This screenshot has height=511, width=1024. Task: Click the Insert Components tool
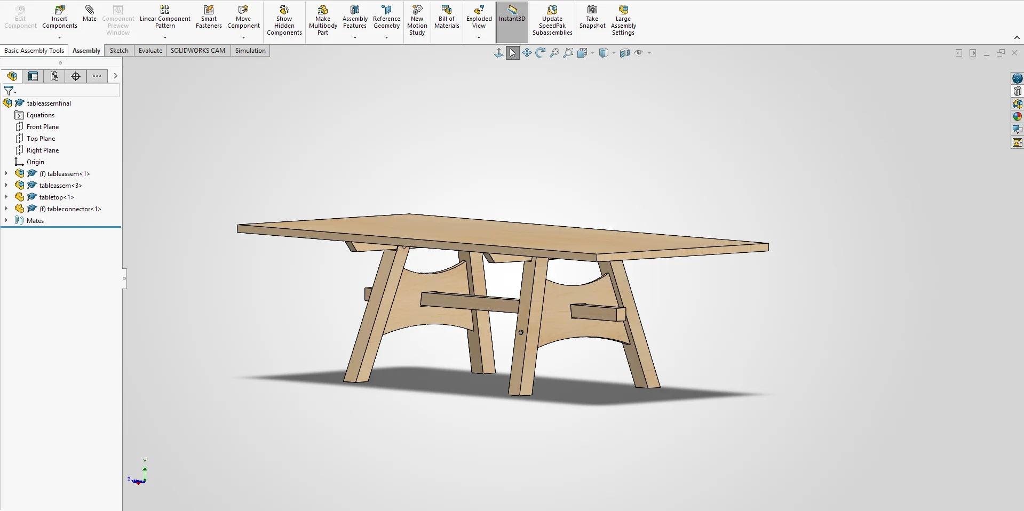[59, 17]
